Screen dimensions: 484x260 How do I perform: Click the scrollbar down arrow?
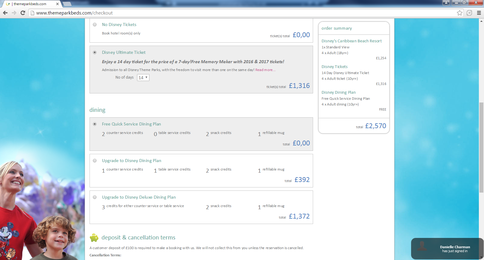click(x=481, y=258)
